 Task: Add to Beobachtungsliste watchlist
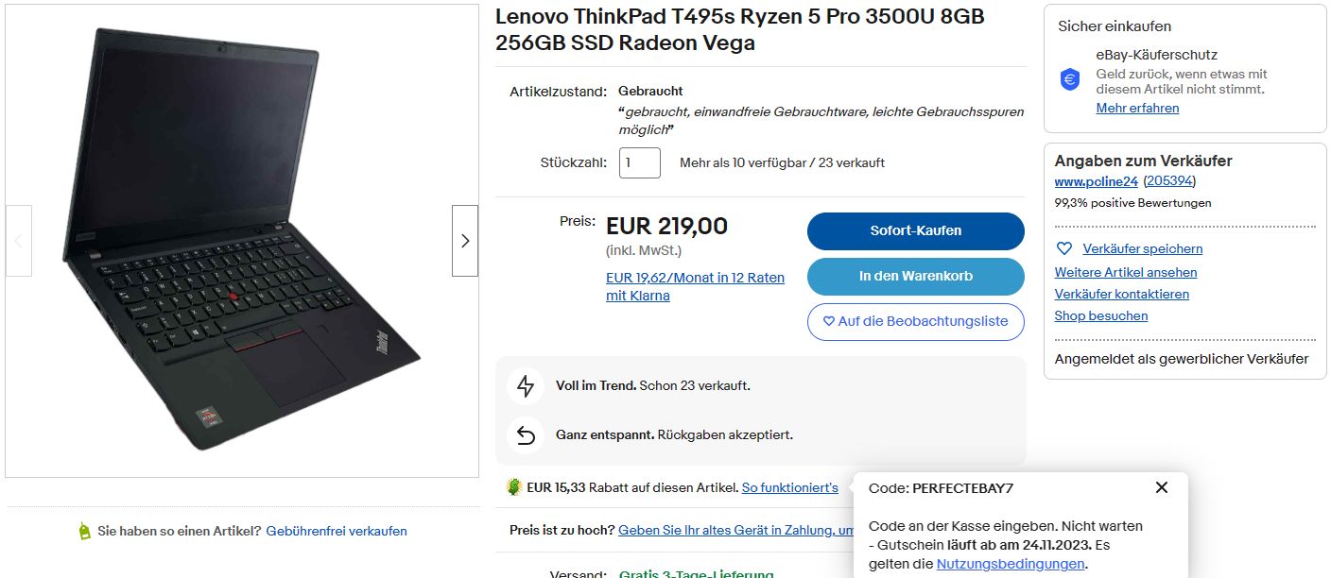pyautogui.click(x=915, y=321)
